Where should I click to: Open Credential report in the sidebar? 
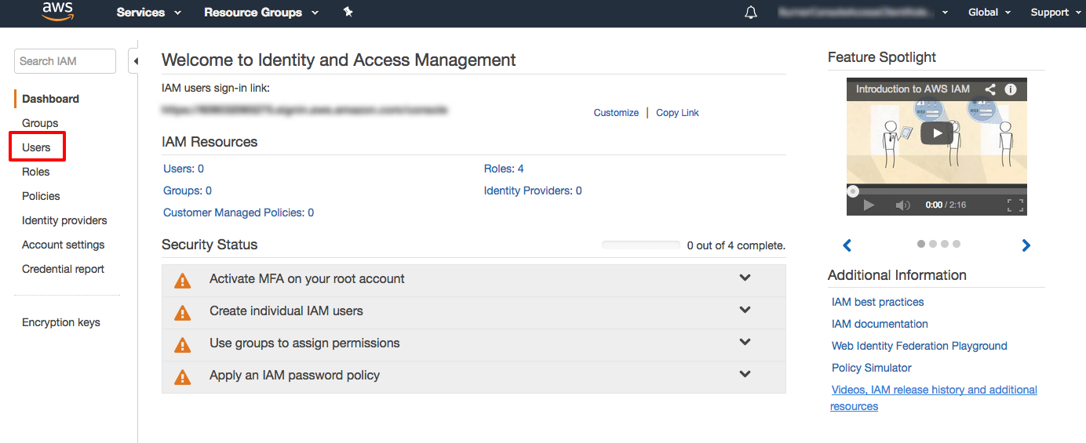coord(63,269)
